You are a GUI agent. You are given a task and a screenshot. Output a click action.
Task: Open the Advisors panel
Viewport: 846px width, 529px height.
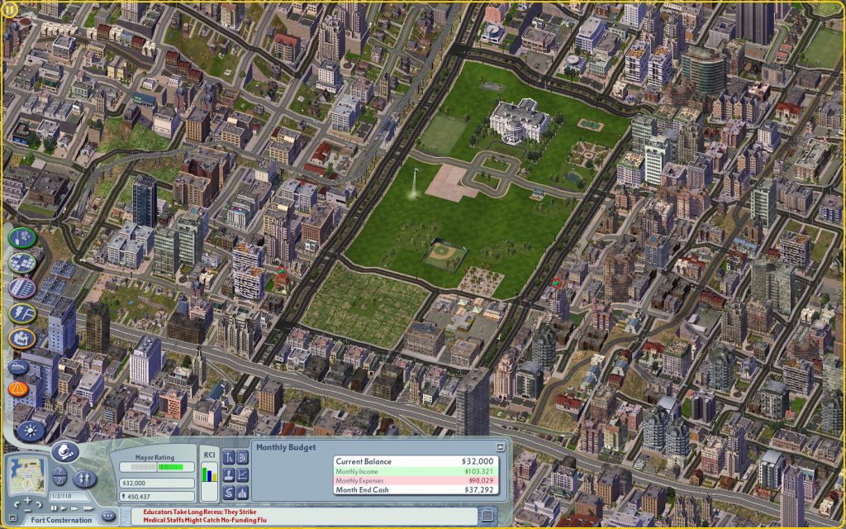tap(229, 475)
